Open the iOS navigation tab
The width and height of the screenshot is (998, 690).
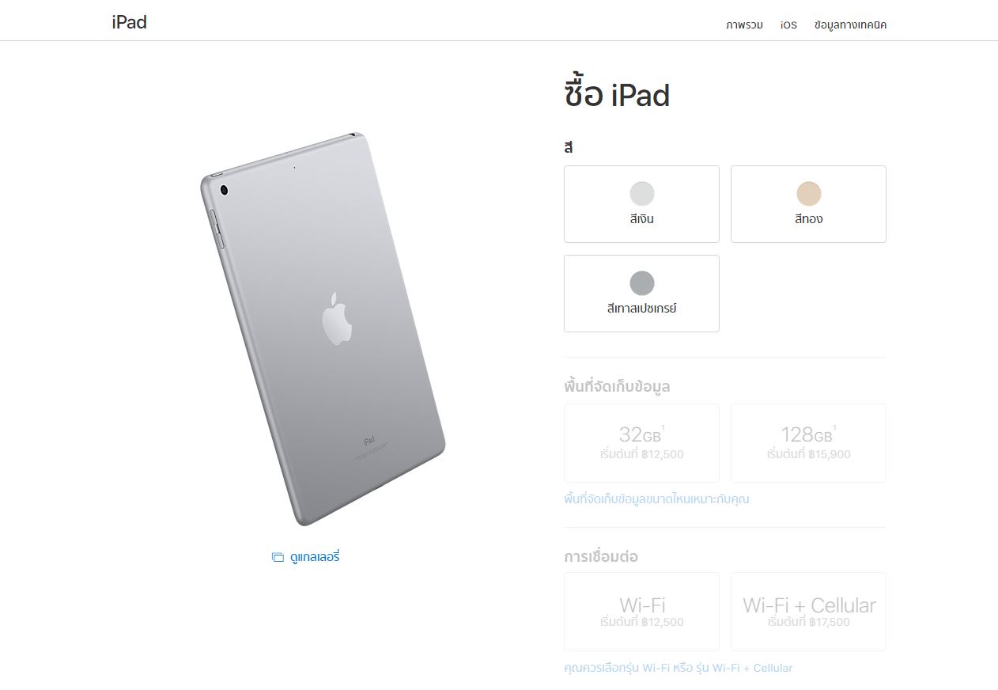788,25
